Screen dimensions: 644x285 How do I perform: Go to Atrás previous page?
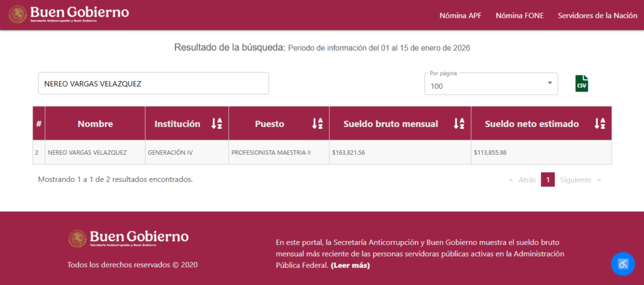point(523,180)
